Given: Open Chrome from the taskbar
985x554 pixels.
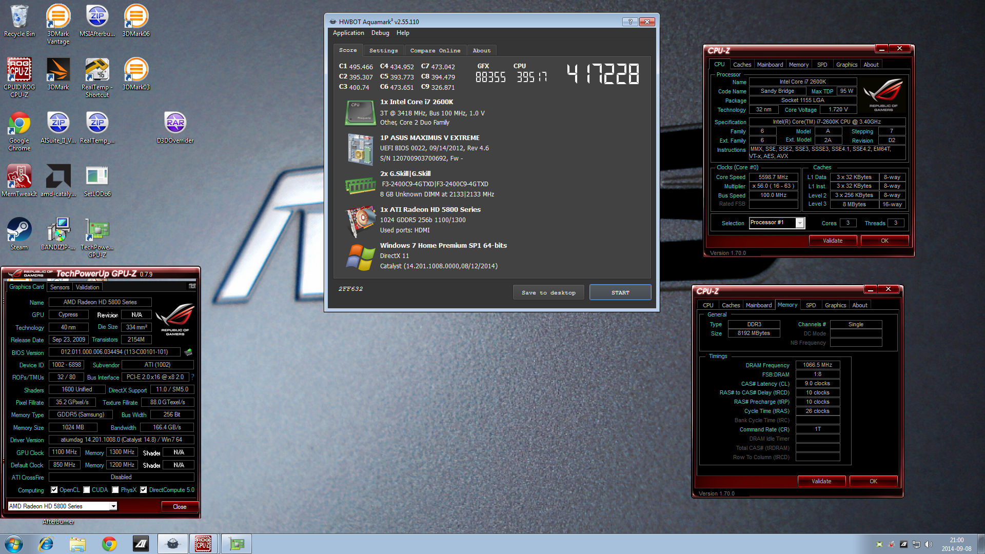Looking at the screenshot, I should [109, 544].
